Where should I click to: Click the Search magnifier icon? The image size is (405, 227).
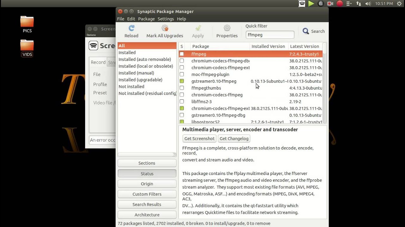click(306, 31)
